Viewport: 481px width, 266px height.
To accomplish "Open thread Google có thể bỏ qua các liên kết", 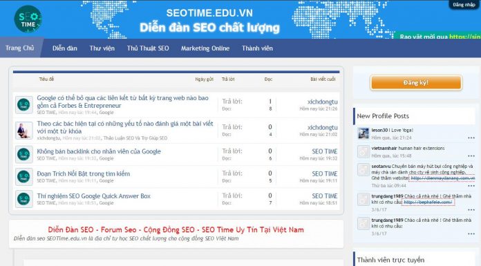I will 123,102.
